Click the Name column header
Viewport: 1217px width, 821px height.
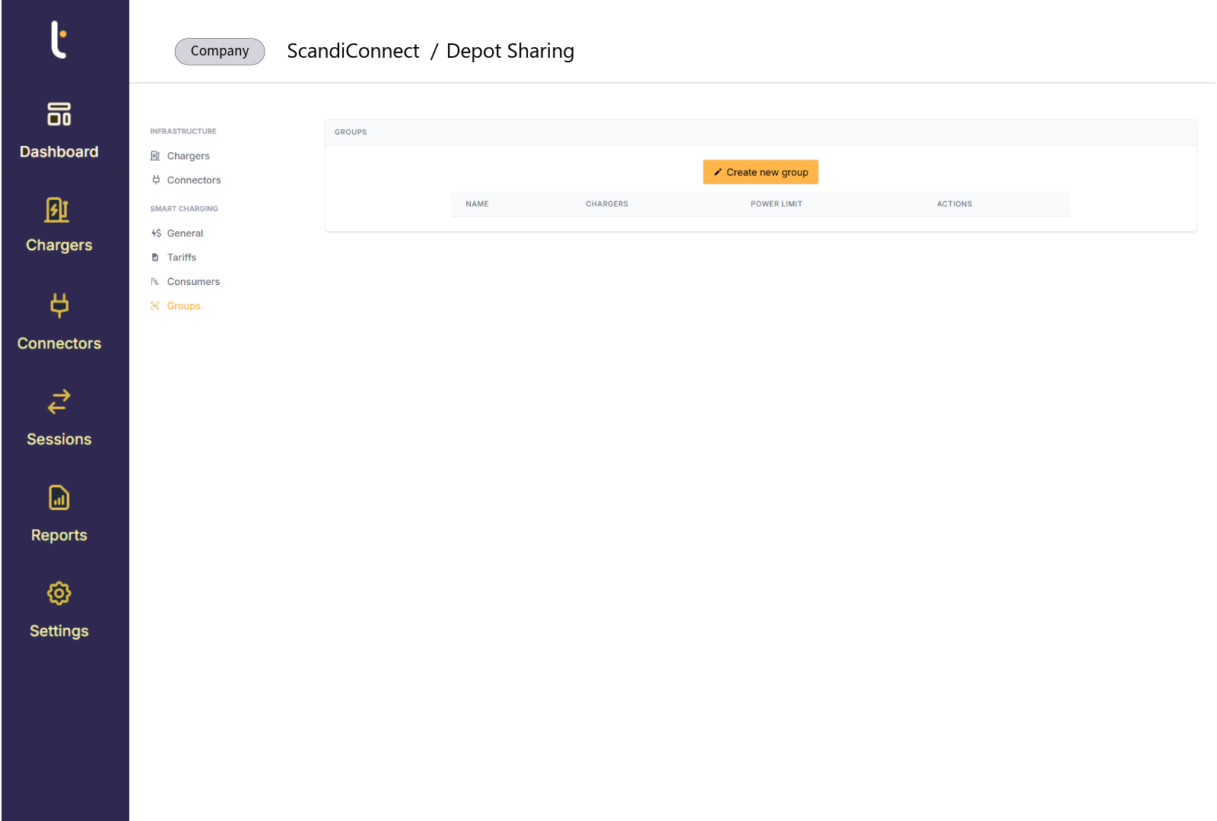tap(477, 204)
